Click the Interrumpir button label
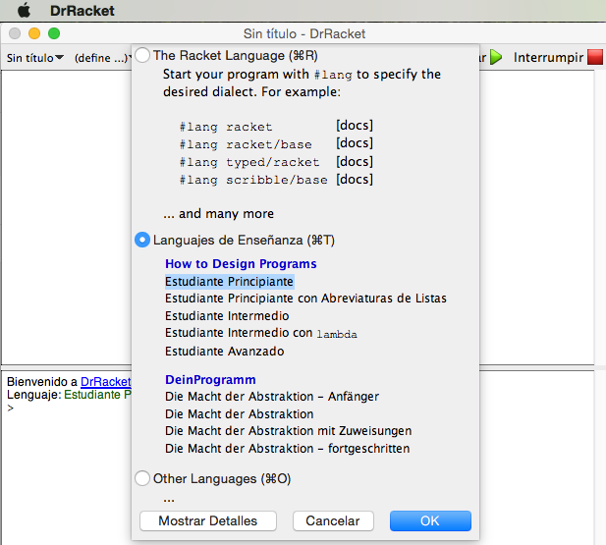The width and height of the screenshot is (606, 545). click(x=548, y=58)
